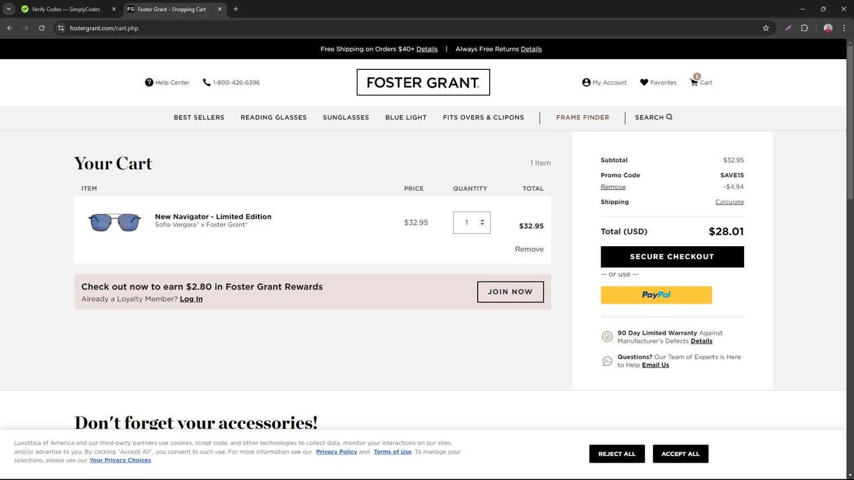Click Email Us link
Image resolution: width=854 pixels, height=480 pixels.
coord(655,365)
